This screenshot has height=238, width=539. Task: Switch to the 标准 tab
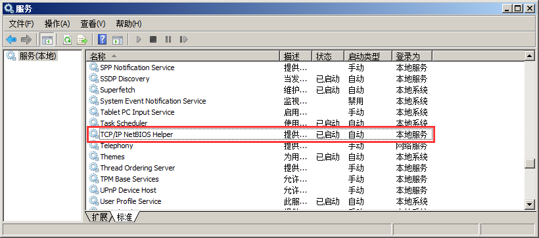[124, 217]
